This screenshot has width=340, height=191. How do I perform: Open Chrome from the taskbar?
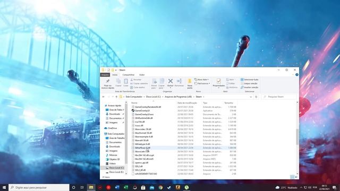[x=160, y=187]
